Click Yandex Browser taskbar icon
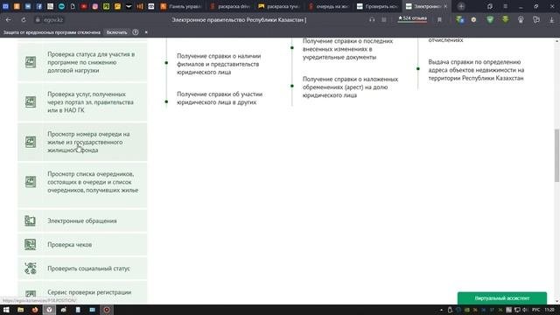 pos(49,310)
